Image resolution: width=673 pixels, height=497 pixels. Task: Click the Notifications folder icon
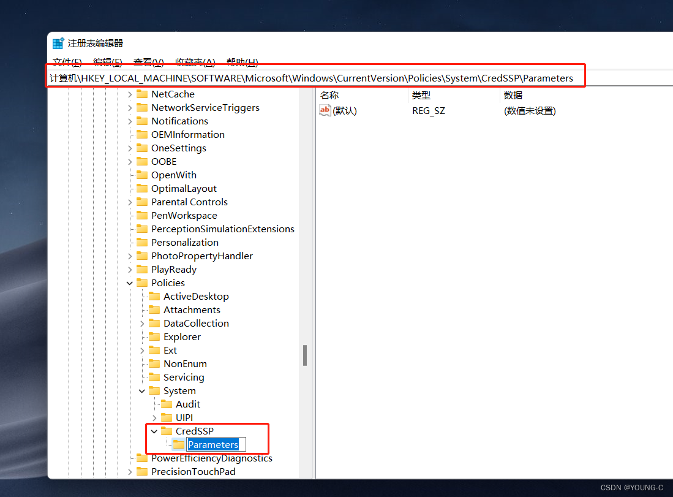tap(142, 121)
